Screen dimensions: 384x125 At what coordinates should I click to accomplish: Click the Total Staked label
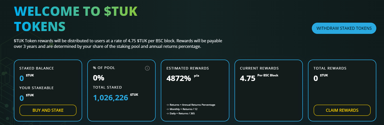point(108,87)
